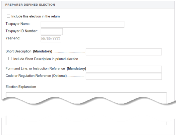Click the Year-end MM/DD/YYYY date field
This screenshot has width=176, height=137.
[x=51, y=39]
